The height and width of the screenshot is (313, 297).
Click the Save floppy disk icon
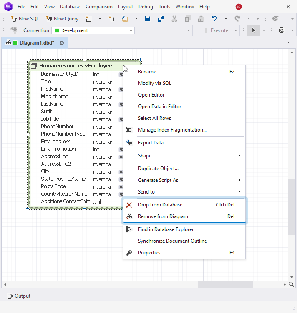(x=148, y=19)
